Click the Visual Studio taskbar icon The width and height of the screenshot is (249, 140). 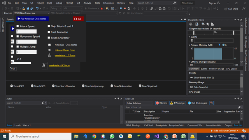[x=156, y=136]
